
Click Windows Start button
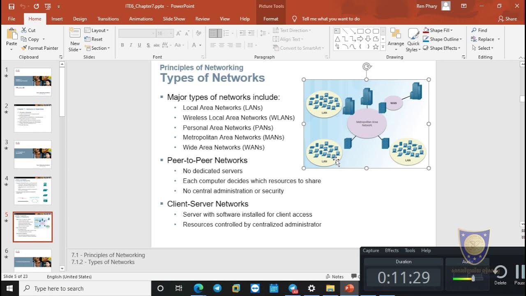point(9,288)
